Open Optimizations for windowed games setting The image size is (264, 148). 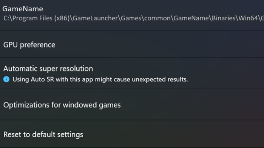tap(132, 104)
